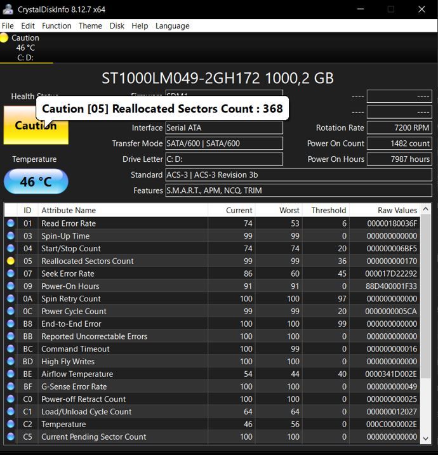
Task: Click the Standard field ACS-3 Revision 3b
Action: click(299, 175)
